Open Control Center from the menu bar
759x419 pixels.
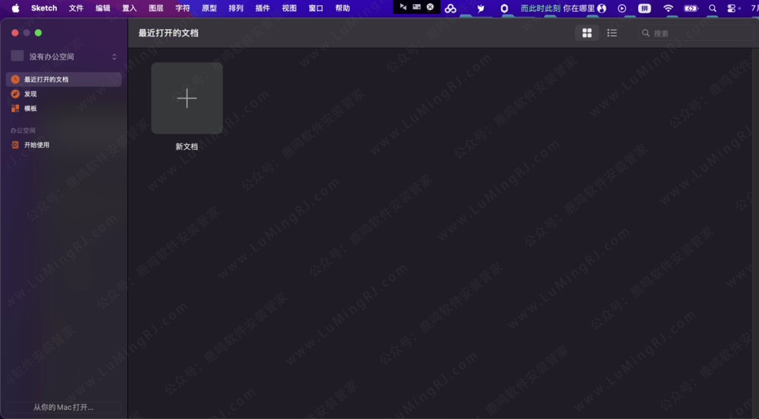coord(732,8)
